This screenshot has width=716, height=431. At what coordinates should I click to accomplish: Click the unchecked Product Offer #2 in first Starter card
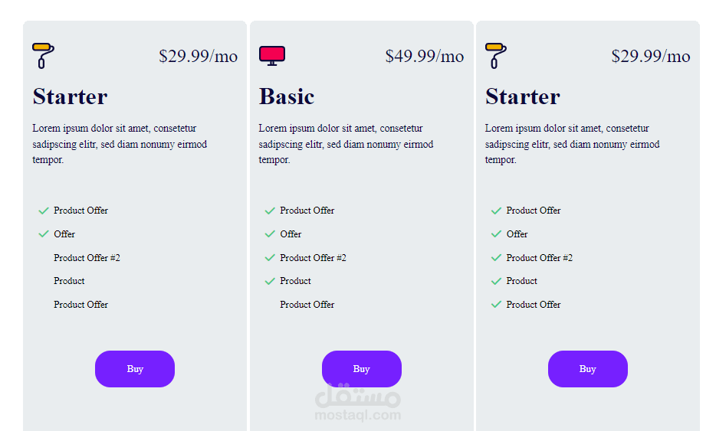point(87,258)
